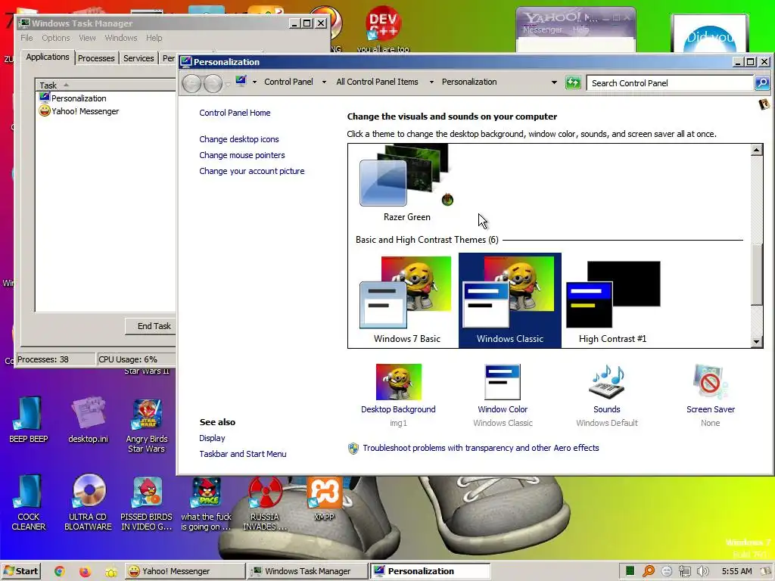Click the Back navigation arrow in Personalization
The image size is (775, 581).
pos(191,83)
